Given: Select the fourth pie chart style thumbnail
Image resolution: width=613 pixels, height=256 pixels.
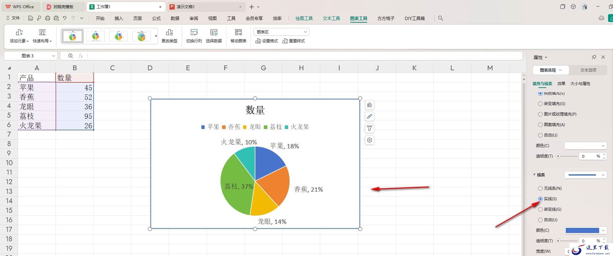Looking at the screenshot, I should pyautogui.click(x=142, y=36).
